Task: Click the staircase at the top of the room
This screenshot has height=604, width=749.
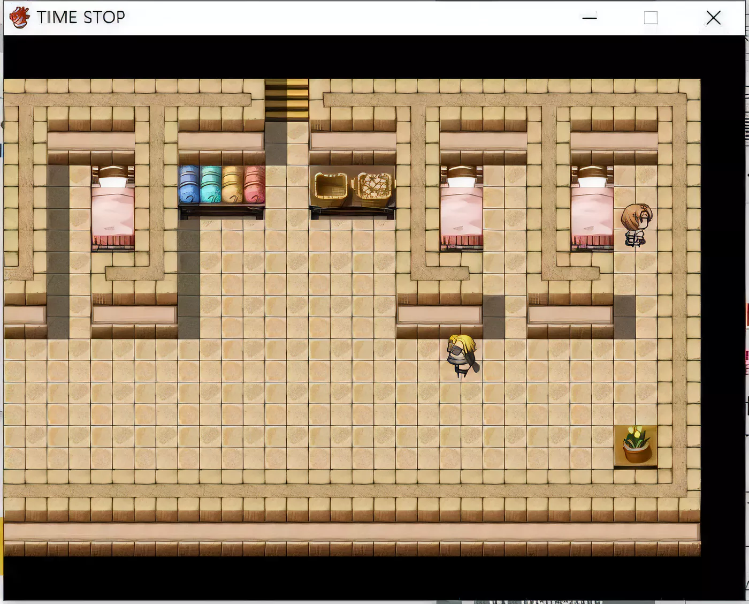Action: coord(287,99)
